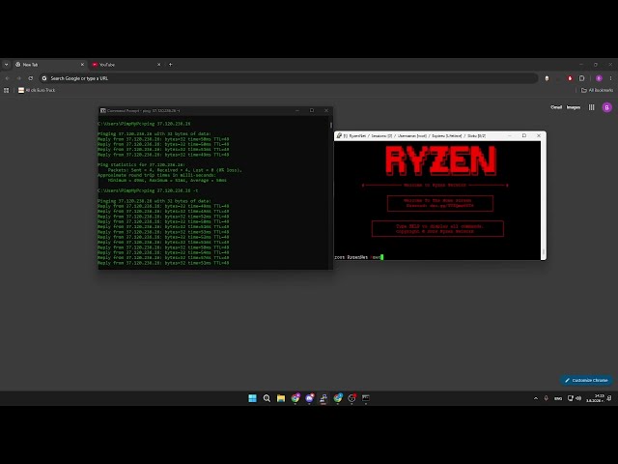Image resolution: width=618 pixels, height=464 pixels.
Task: Minimize the Command Prompt window
Action: point(297,110)
